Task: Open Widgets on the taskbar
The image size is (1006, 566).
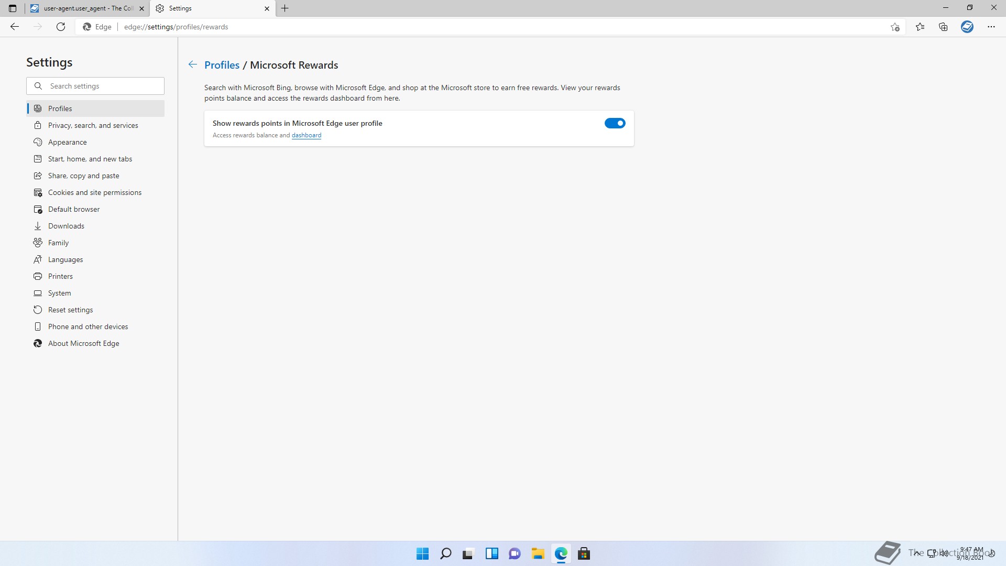Action: [492, 553]
